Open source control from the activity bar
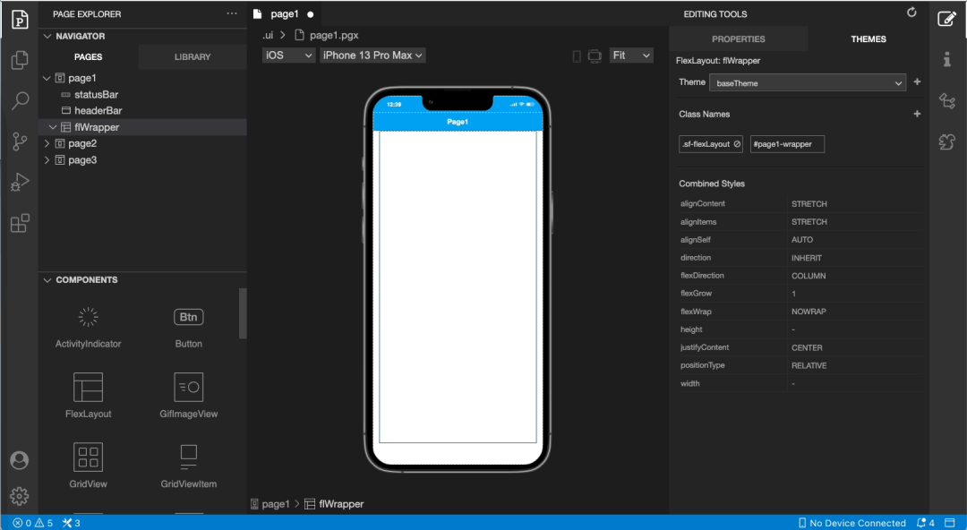Screen dimensions: 967x530 pyautogui.click(x=20, y=141)
